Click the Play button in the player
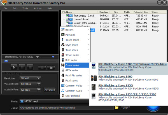The height and width of the screenshot is (115, 168). 14,67
